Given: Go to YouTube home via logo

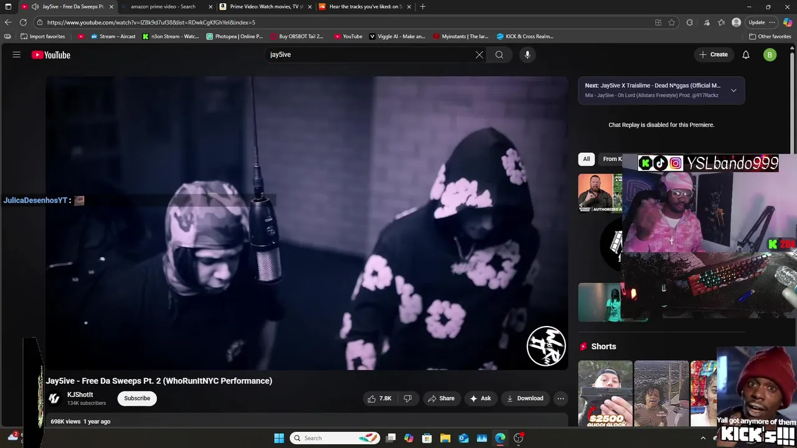Looking at the screenshot, I should point(51,55).
